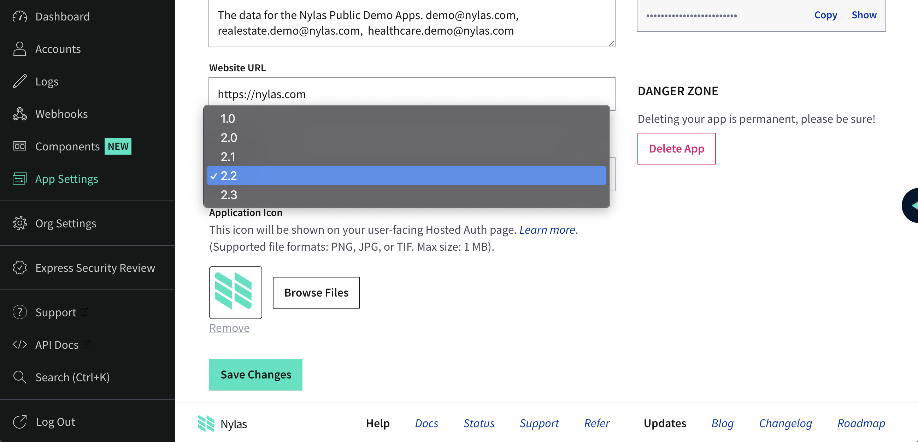This screenshot has width=918, height=442.
Task: Click the Express Security Review badge icon
Action: click(19, 268)
